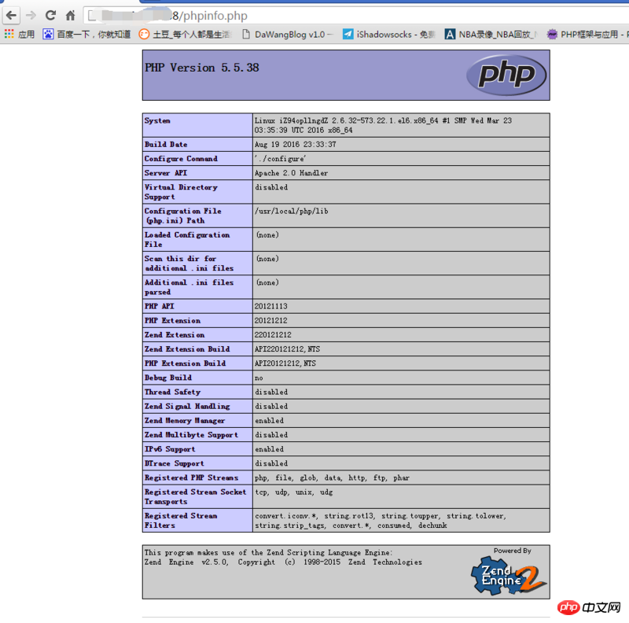Image resolution: width=629 pixels, height=623 pixels.
Task: Open the NBA录像_NBA回放 bookmark
Action: point(498,35)
